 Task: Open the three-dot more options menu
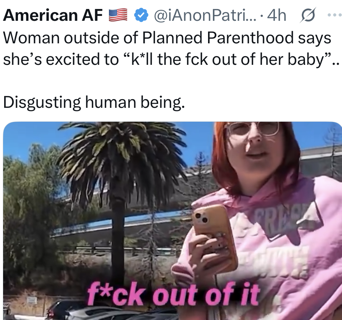[x=335, y=15]
